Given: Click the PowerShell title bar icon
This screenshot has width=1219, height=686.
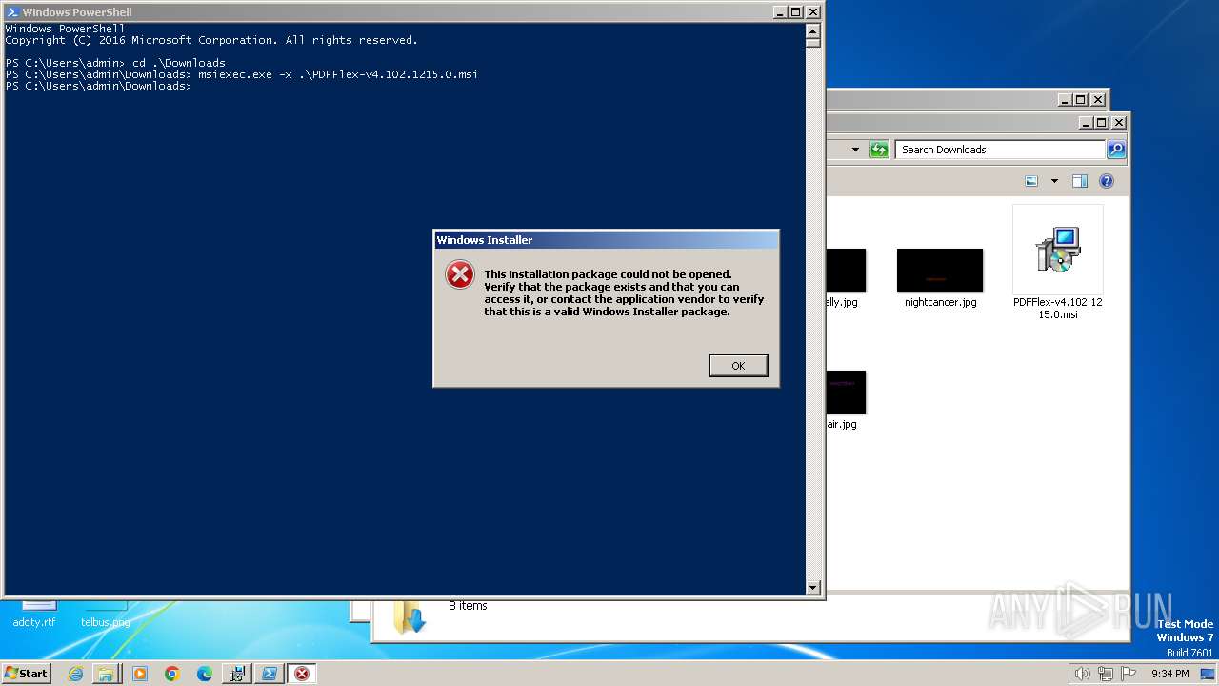Looking at the screenshot, I should coord(12,12).
